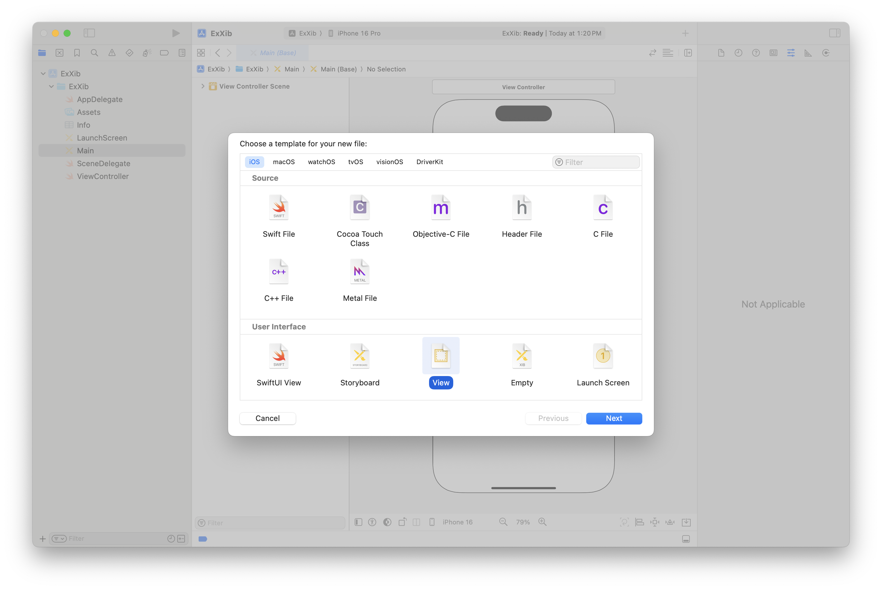Toggle the bottom debug area button

(686, 539)
